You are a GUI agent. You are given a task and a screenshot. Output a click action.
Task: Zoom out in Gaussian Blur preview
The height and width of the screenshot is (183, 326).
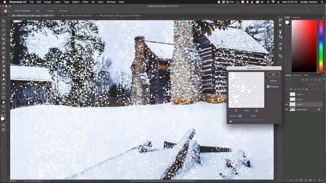point(236,111)
